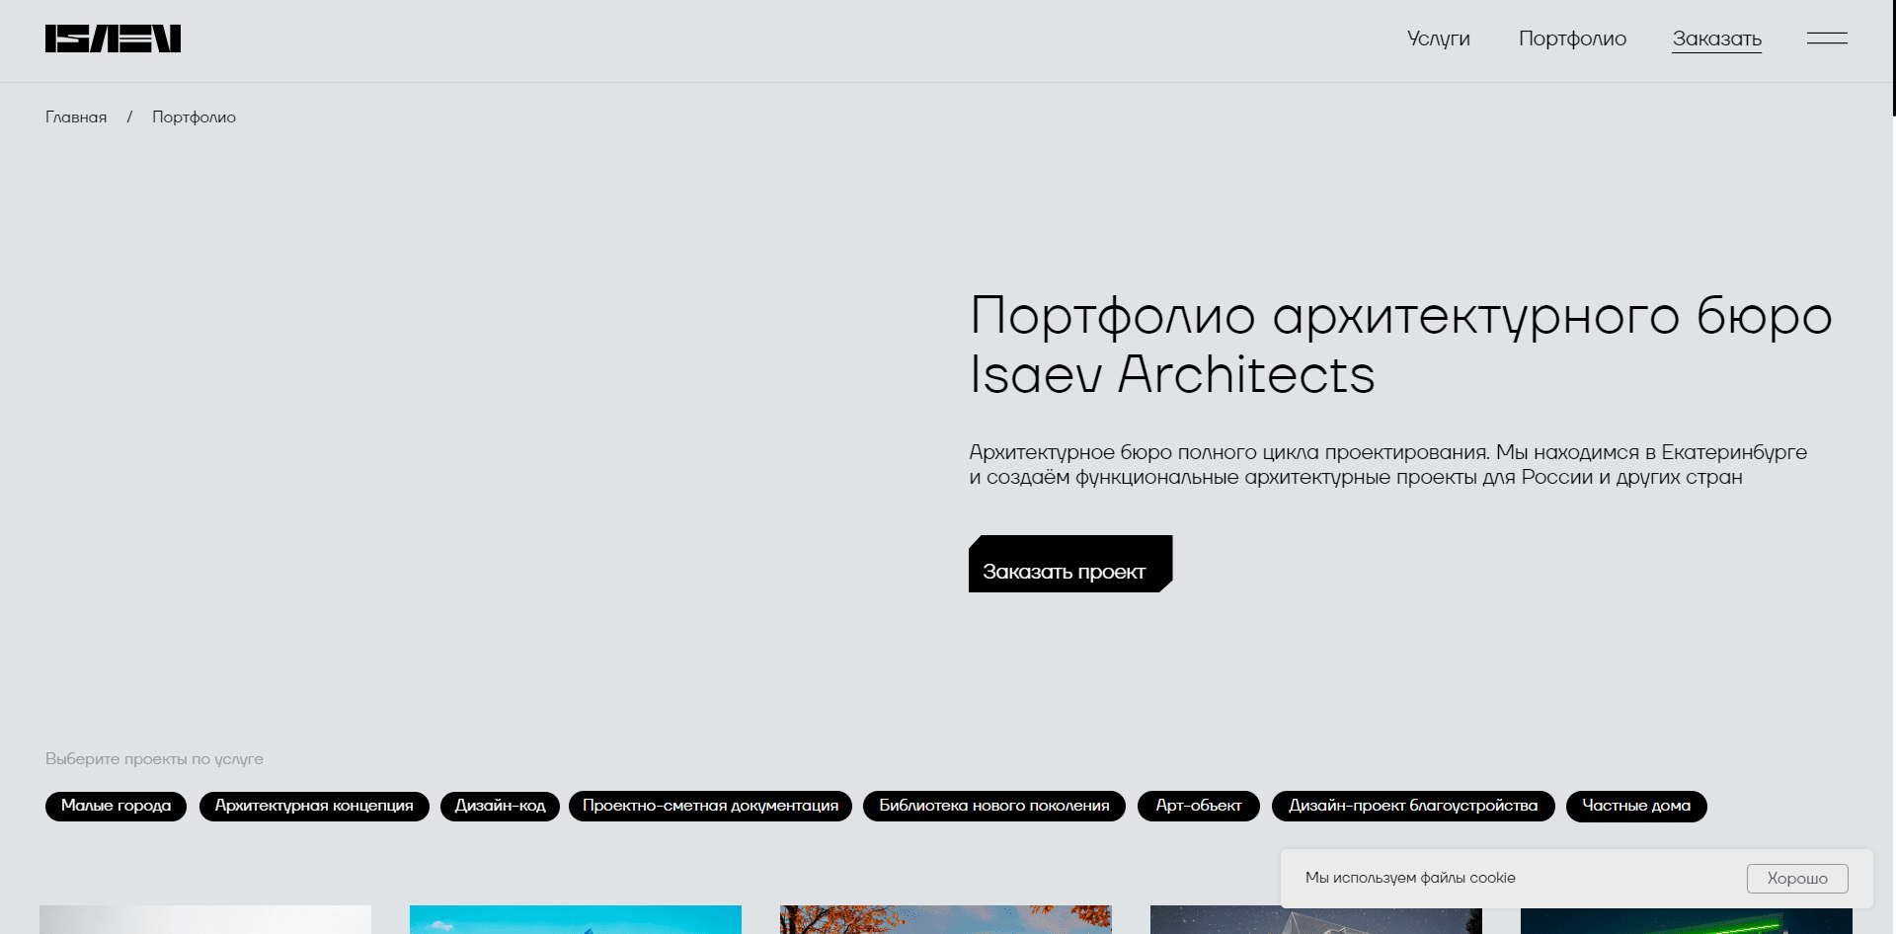Select the Дизайн-проект благоустройства filter
This screenshot has width=1896, height=934.
tap(1414, 806)
